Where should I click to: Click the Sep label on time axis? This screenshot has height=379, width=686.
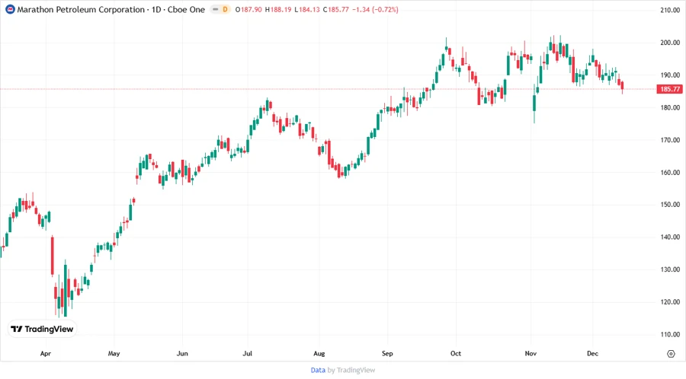[387, 354]
